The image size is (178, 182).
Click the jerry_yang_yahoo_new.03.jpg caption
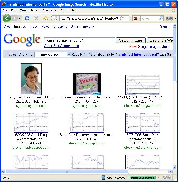pyautogui.click(x=31, y=97)
